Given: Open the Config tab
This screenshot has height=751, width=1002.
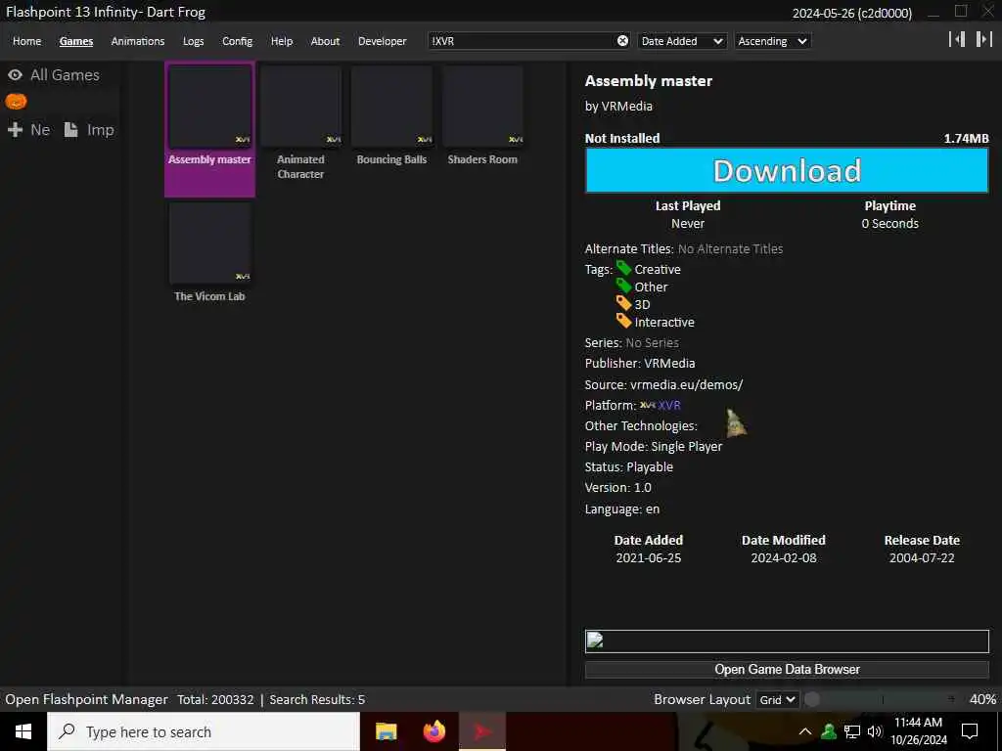Looking at the screenshot, I should pyautogui.click(x=237, y=41).
